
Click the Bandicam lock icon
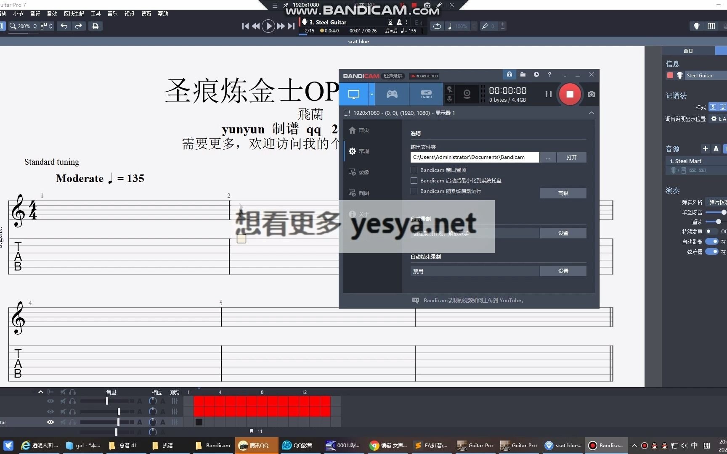(x=509, y=74)
